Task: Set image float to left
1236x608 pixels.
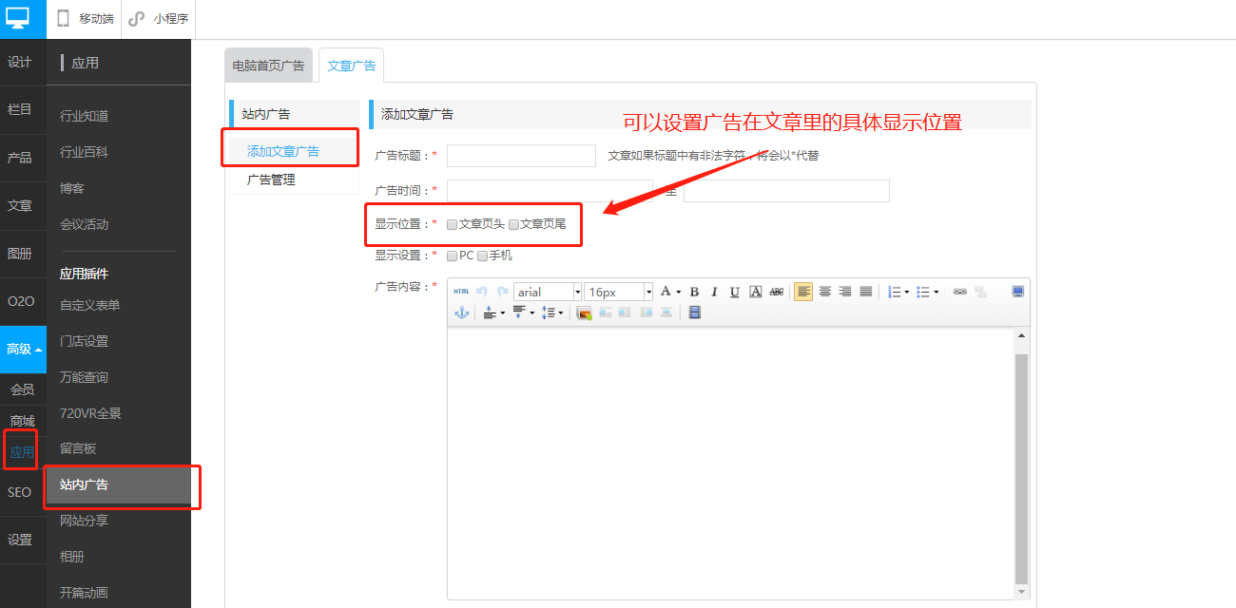Action: [x=625, y=313]
